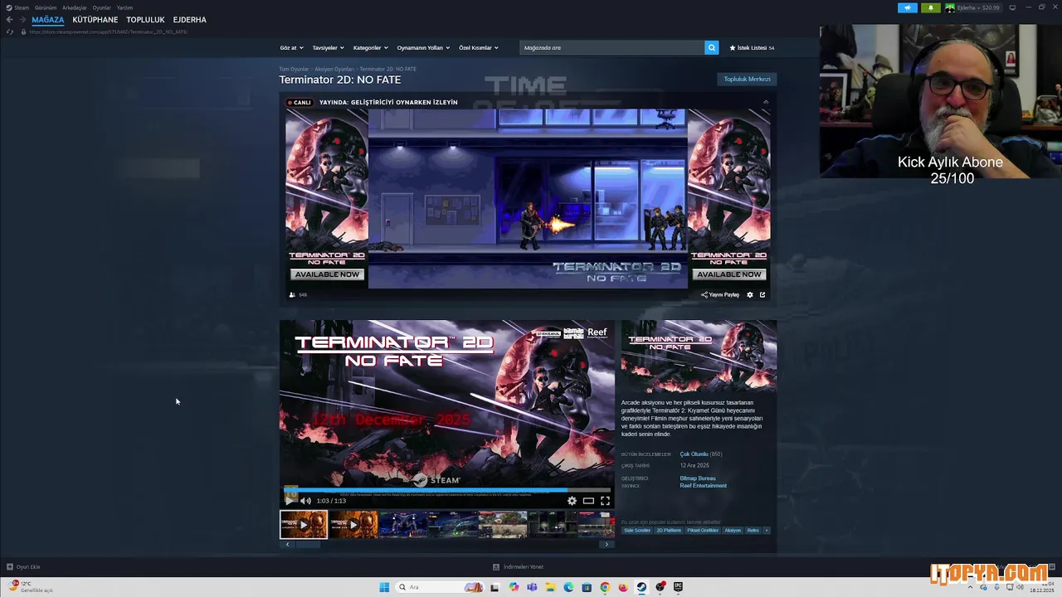Select the Side Scroller tag

click(x=637, y=531)
